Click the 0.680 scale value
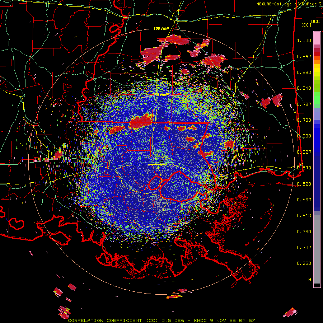The width and height of the screenshot is (323, 323). click(x=304, y=136)
